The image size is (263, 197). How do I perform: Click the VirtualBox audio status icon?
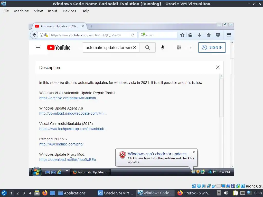point(204,186)
